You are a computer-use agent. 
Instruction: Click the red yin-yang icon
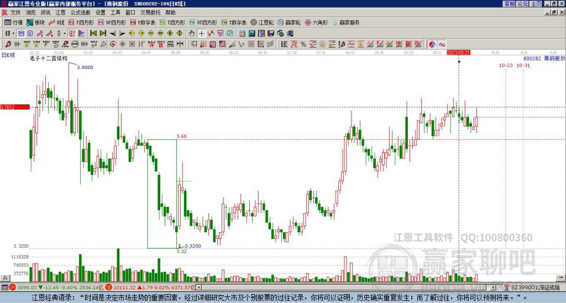tap(432, 44)
